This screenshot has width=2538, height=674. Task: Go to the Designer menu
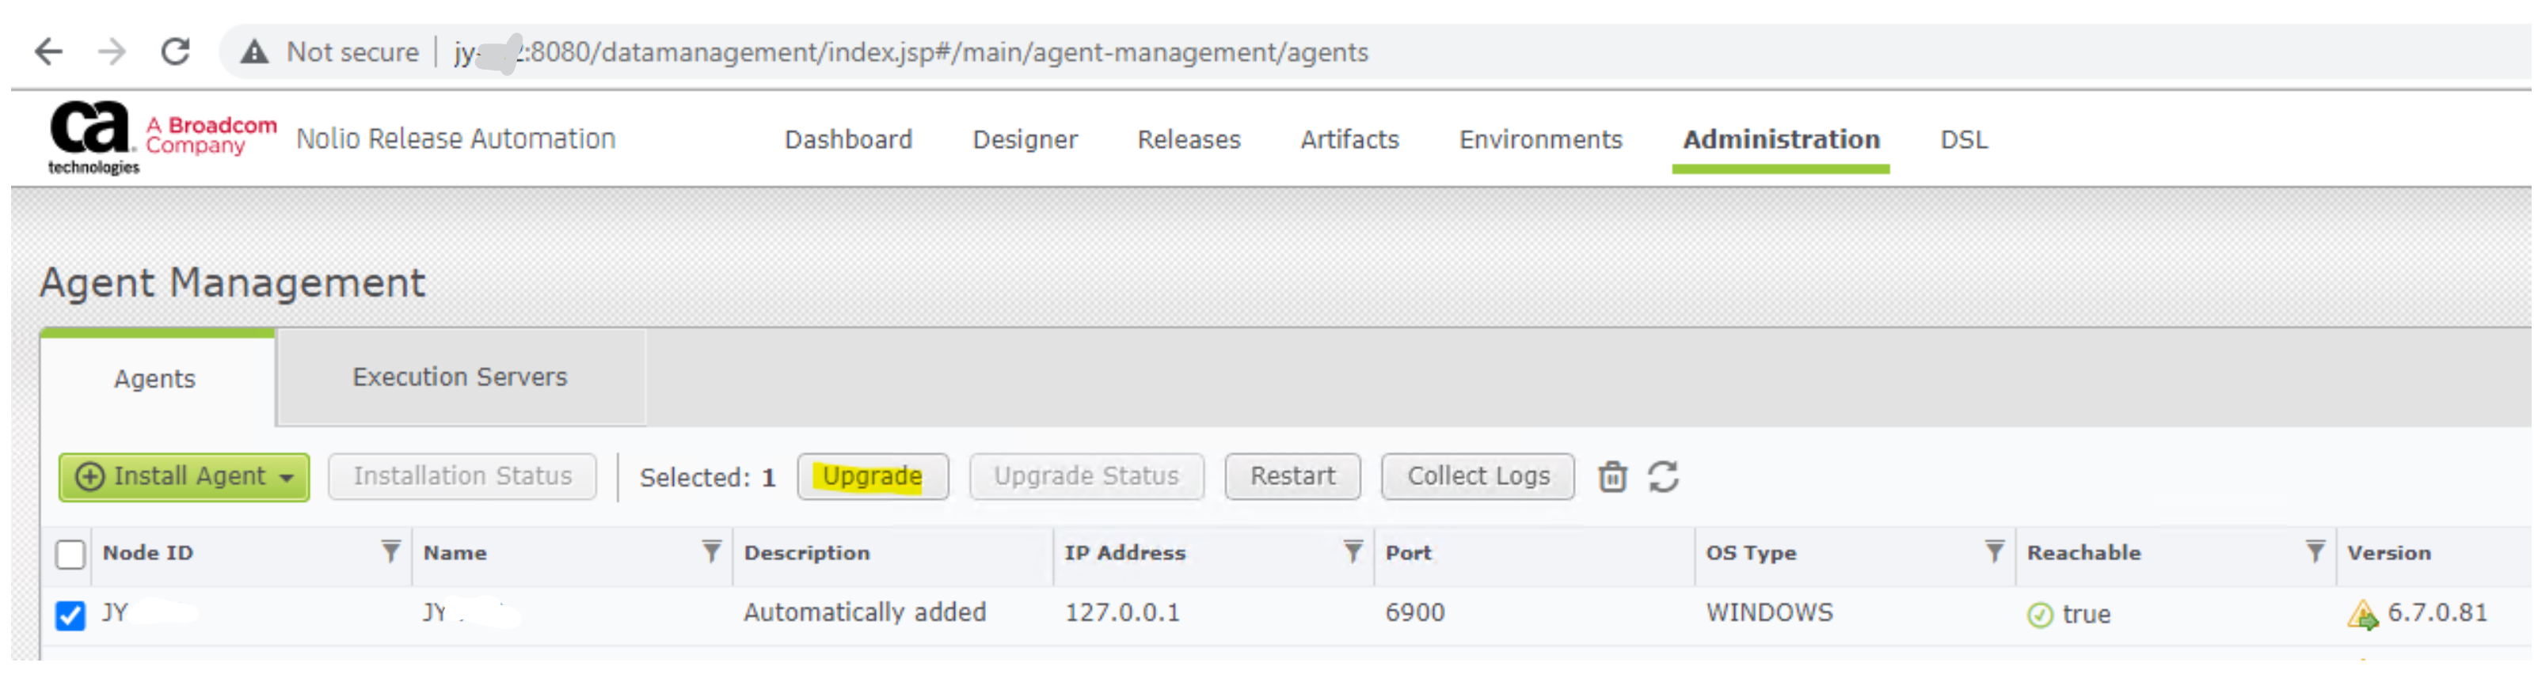tap(1025, 140)
